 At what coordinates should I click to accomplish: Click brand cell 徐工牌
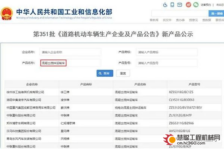[65, 92]
